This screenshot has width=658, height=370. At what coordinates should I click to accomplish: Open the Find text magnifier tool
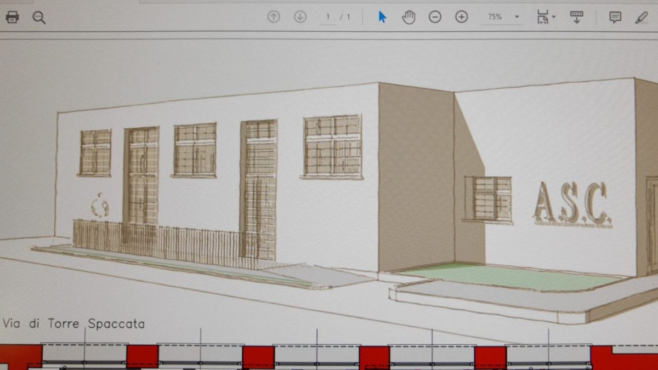coord(39,18)
